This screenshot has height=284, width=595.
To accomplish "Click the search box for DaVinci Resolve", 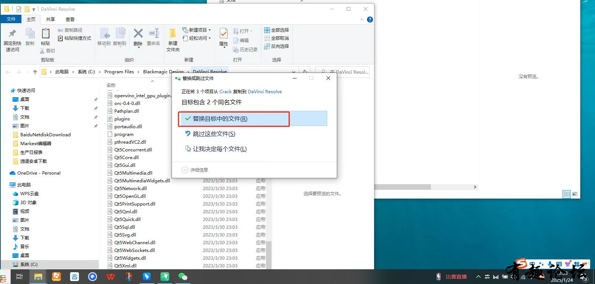I will [x=342, y=72].
